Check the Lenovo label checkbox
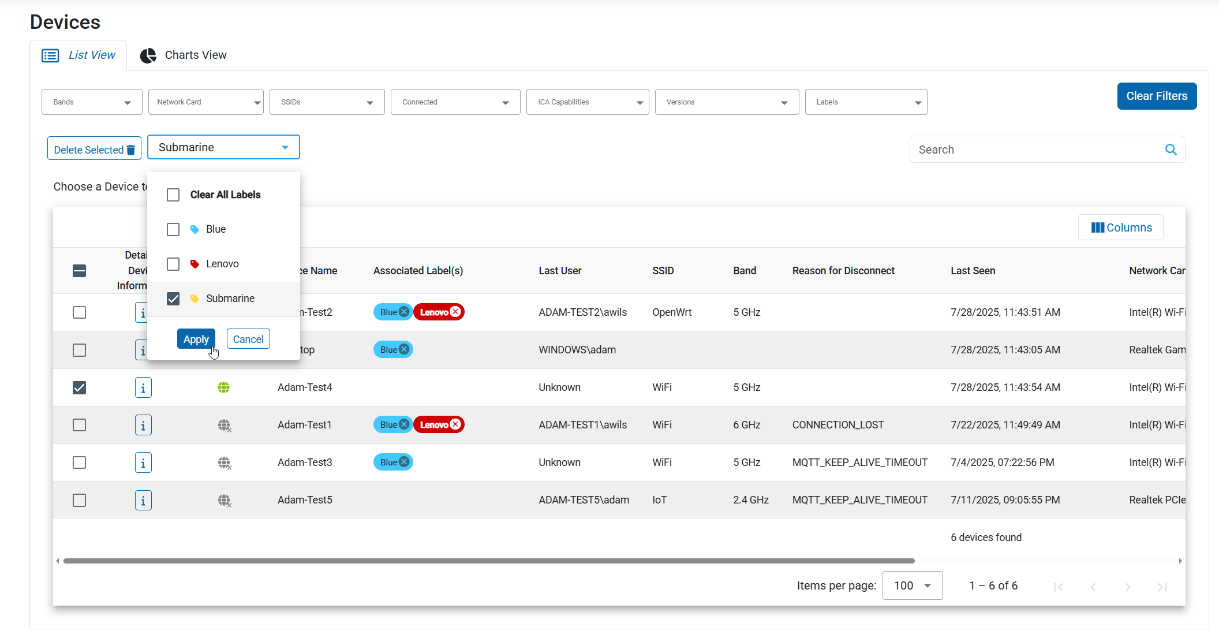 [173, 264]
